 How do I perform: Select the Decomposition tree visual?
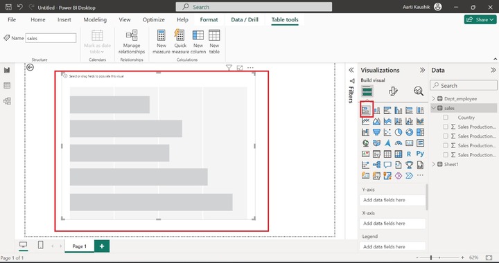click(377, 165)
